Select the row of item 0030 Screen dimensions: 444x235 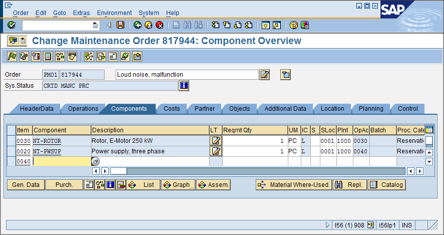(x=12, y=141)
